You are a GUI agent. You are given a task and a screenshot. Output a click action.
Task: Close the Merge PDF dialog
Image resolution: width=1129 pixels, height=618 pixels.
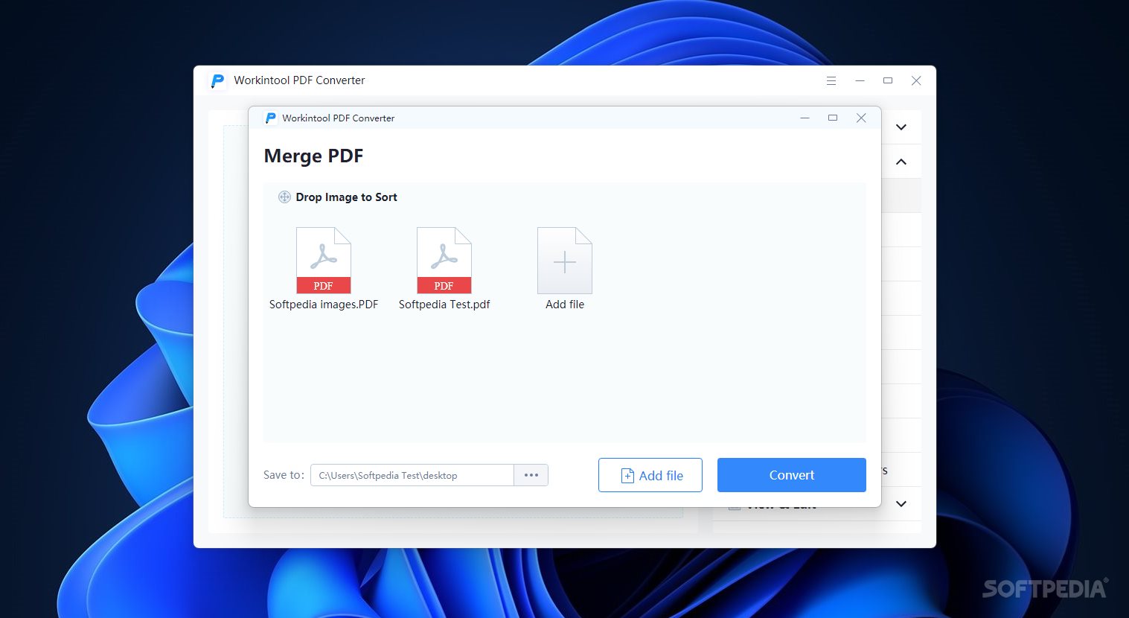click(861, 118)
